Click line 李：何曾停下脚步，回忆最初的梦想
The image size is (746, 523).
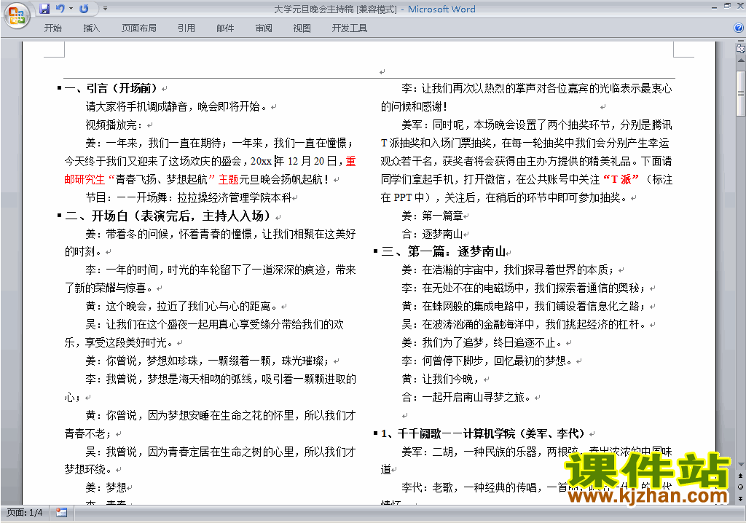click(487, 361)
